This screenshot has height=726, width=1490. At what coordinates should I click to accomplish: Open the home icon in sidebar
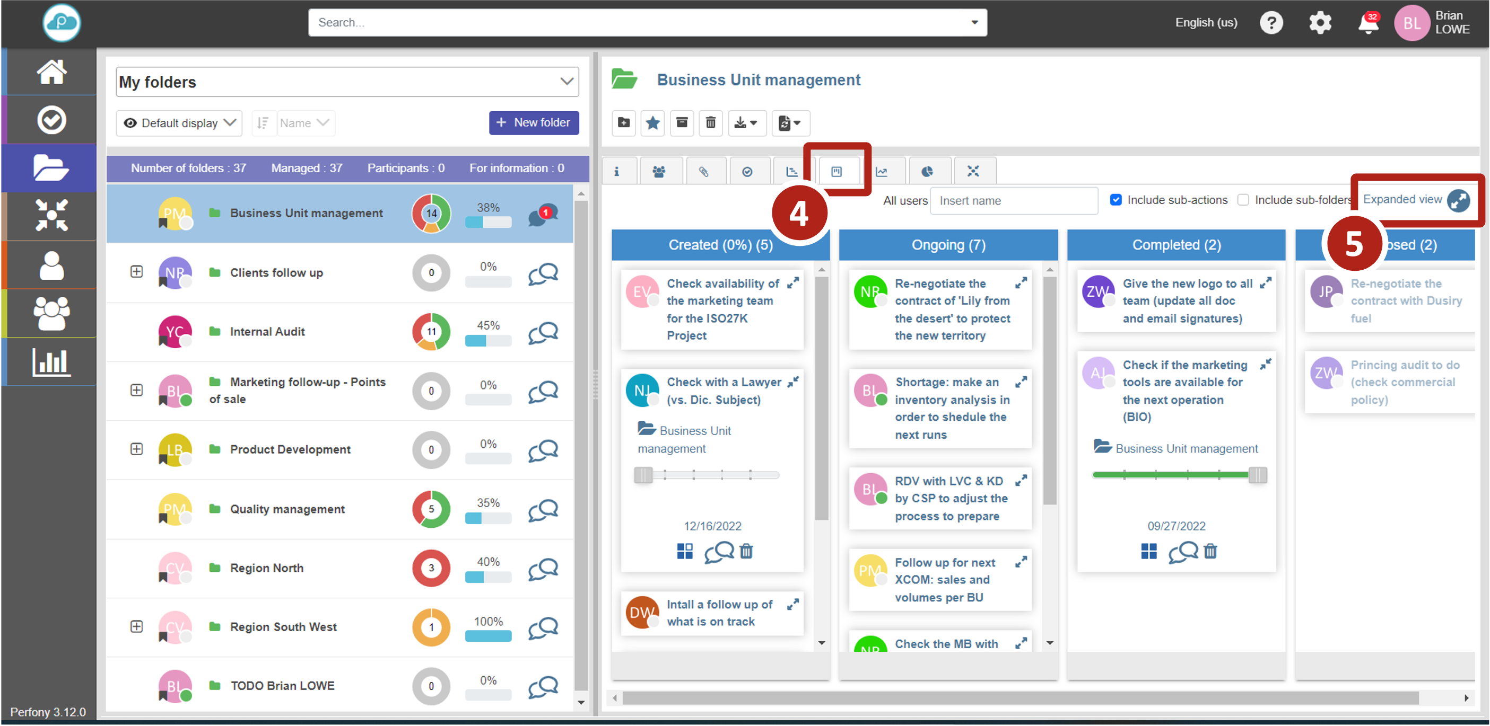pyautogui.click(x=51, y=72)
